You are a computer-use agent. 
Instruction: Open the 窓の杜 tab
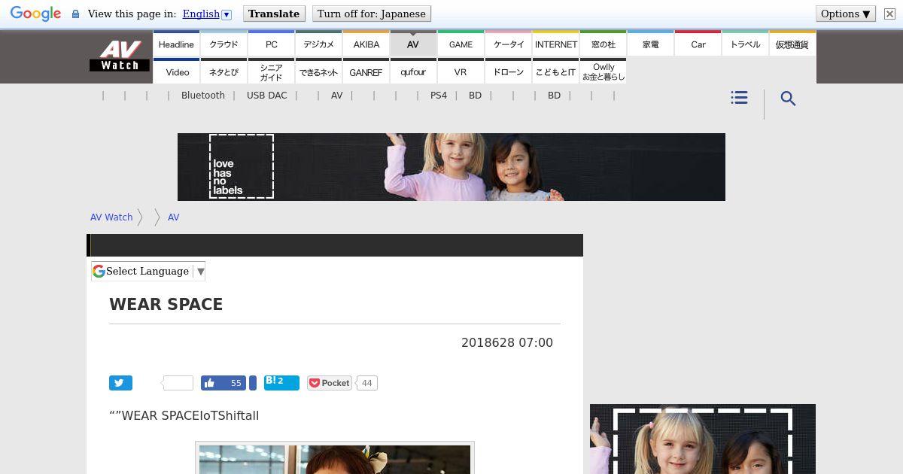[604, 44]
